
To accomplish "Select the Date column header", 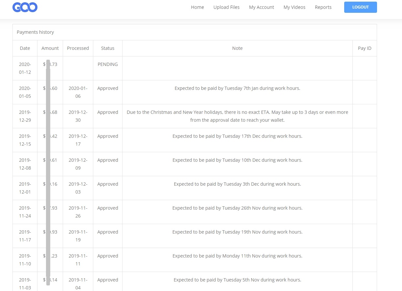I will coord(25,48).
